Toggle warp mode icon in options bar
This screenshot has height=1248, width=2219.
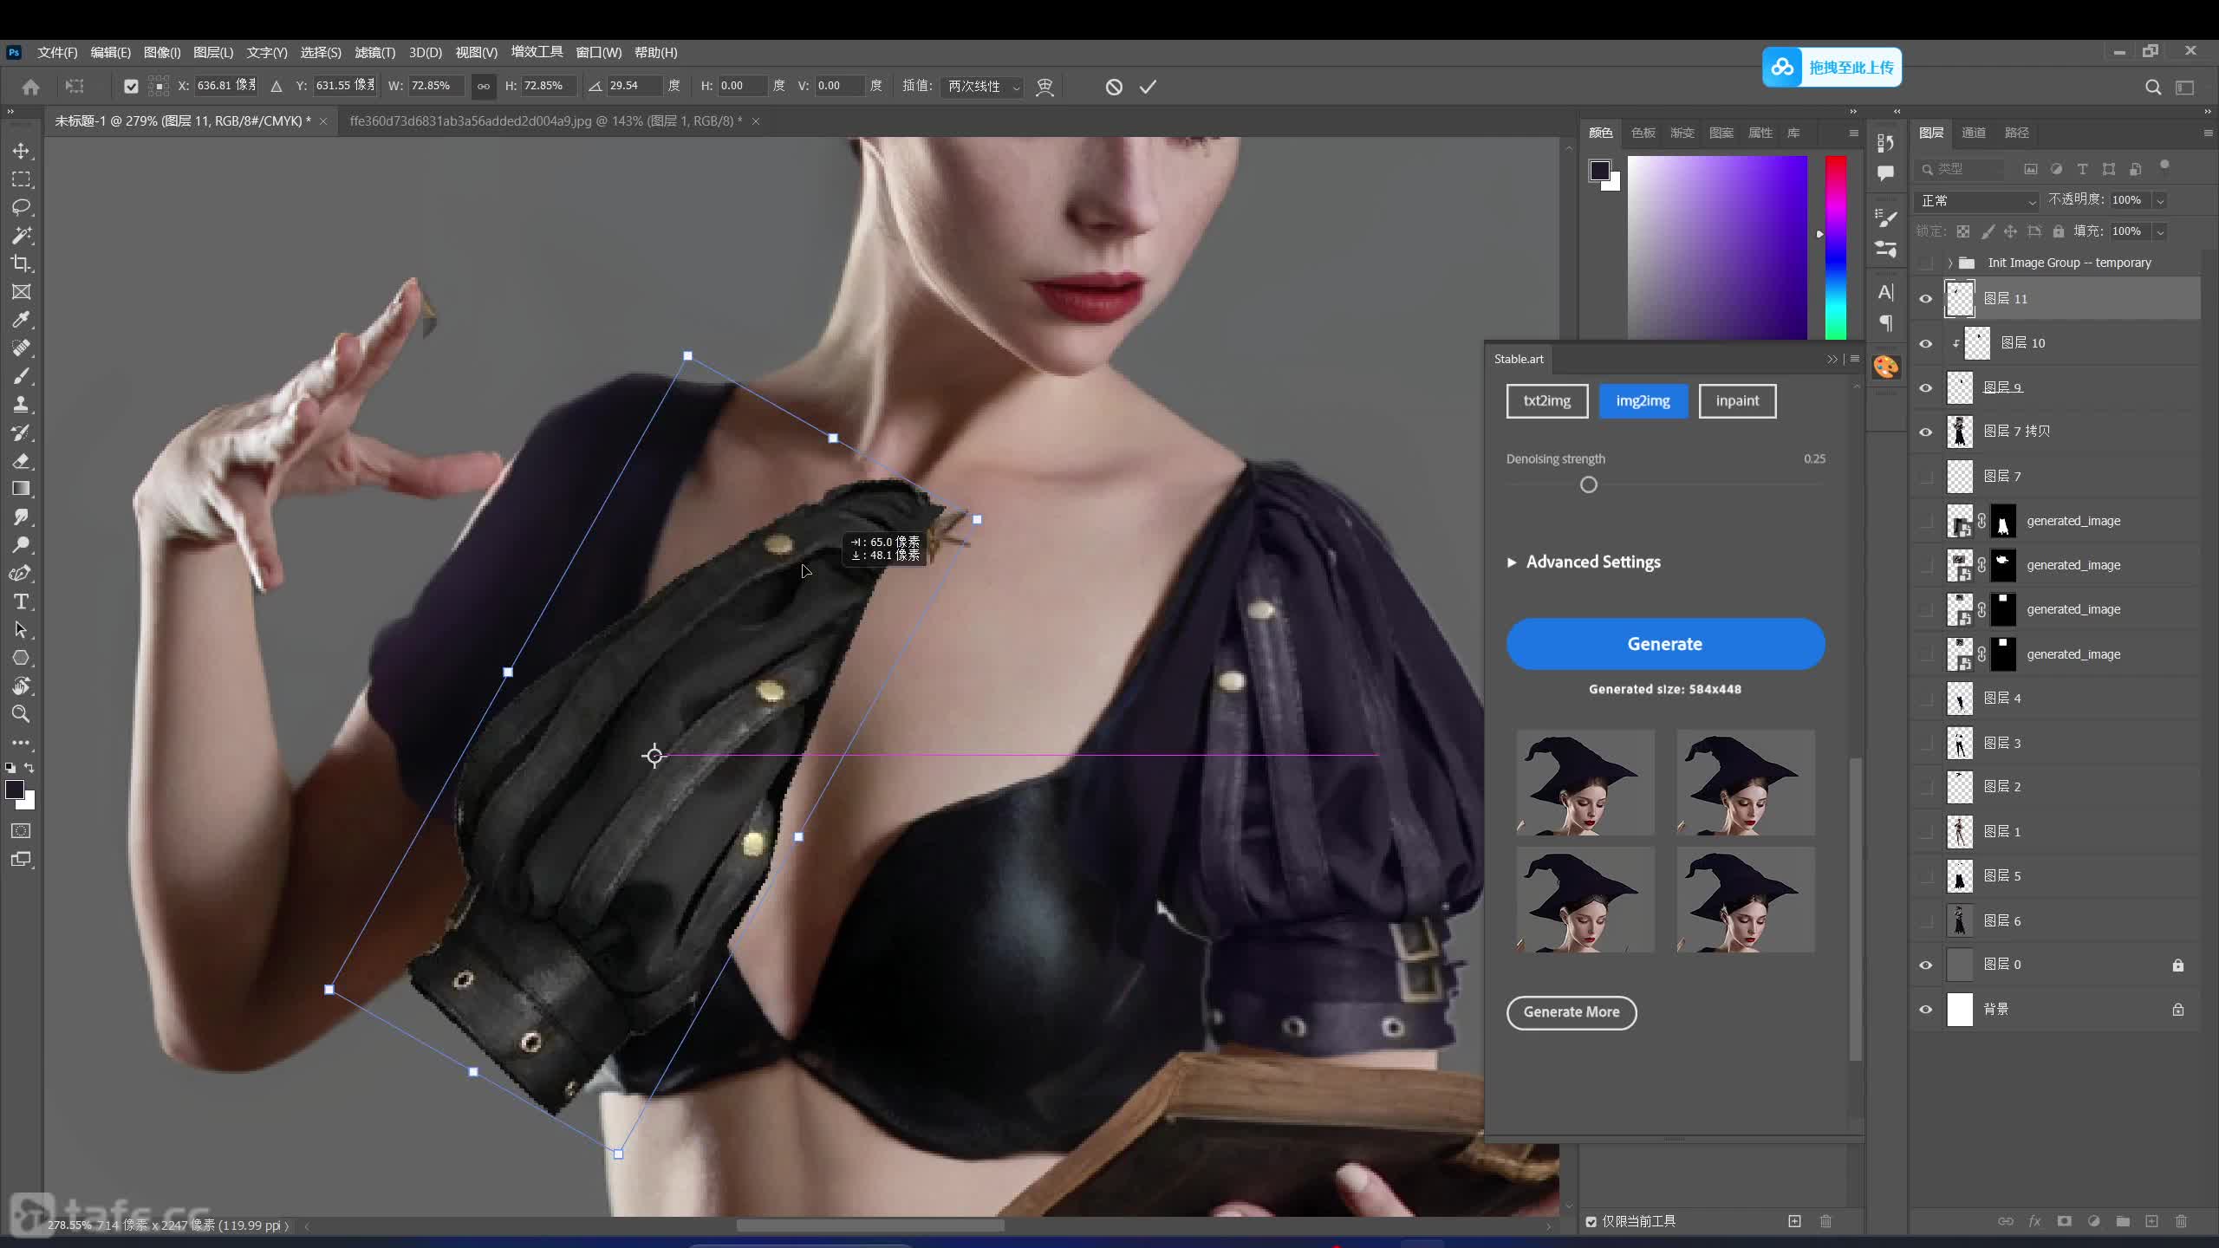click(x=1044, y=87)
